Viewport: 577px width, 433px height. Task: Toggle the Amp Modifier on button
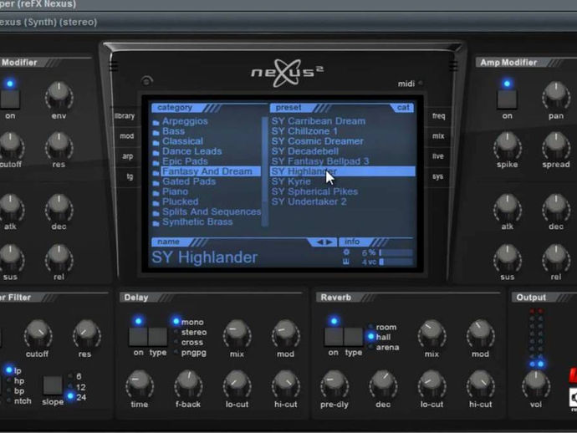(x=507, y=99)
